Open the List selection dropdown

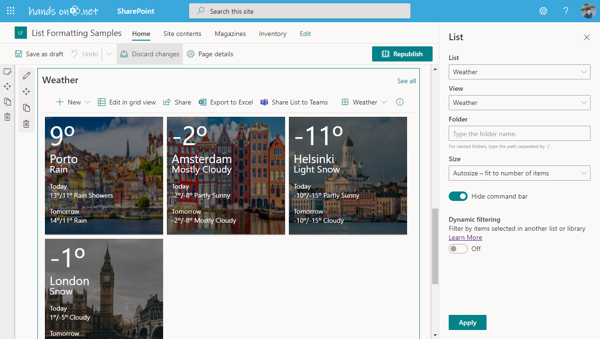point(519,72)
